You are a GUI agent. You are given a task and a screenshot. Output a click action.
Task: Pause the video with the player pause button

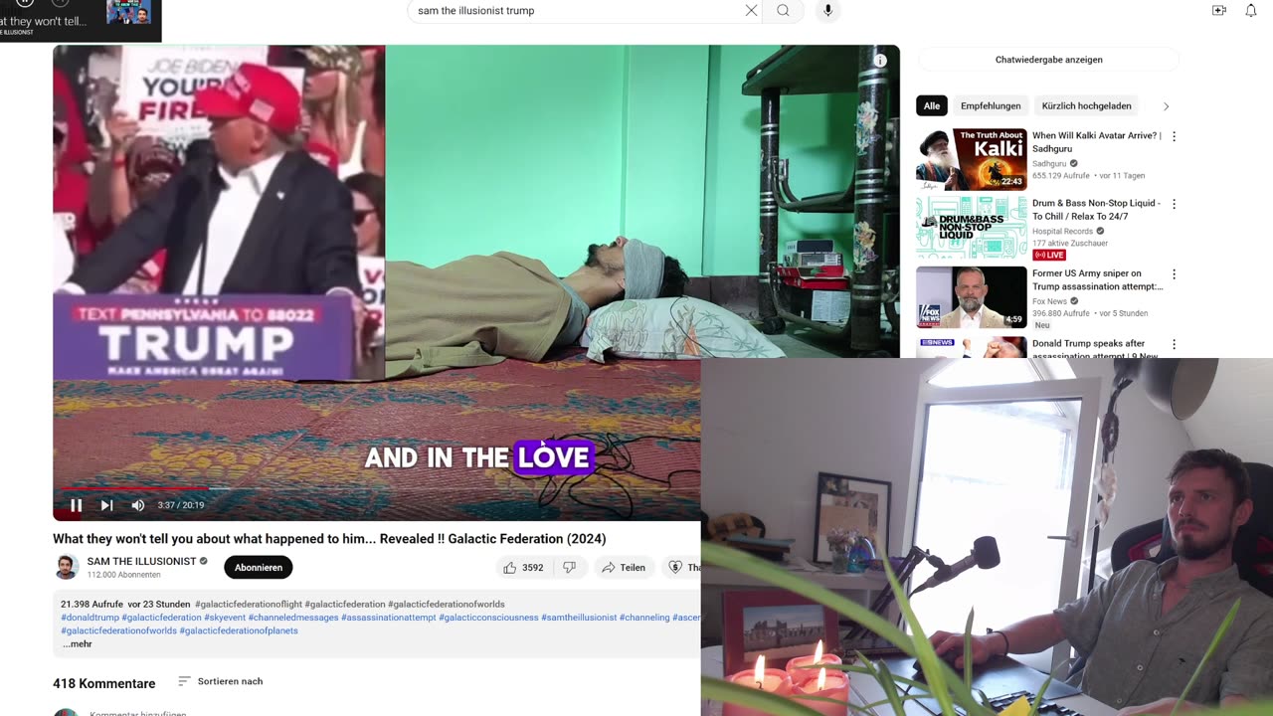point(76,505)
